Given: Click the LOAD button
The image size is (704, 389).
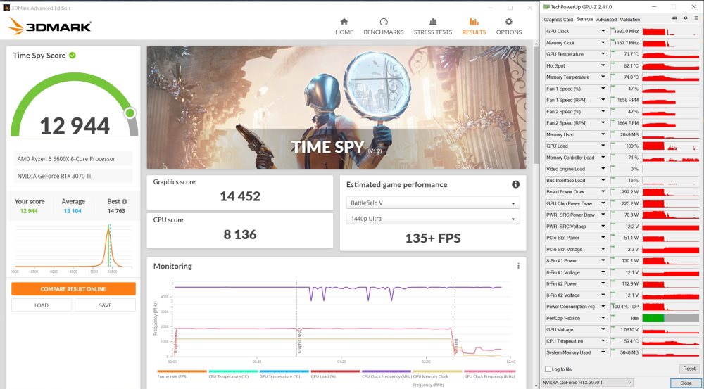Looking at the screenshot, I should (x=42, y=305).
